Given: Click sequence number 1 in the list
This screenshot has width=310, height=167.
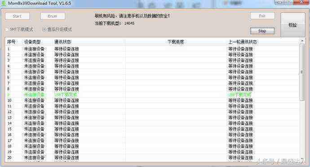Looking at the screenshot, I should 9,49.
